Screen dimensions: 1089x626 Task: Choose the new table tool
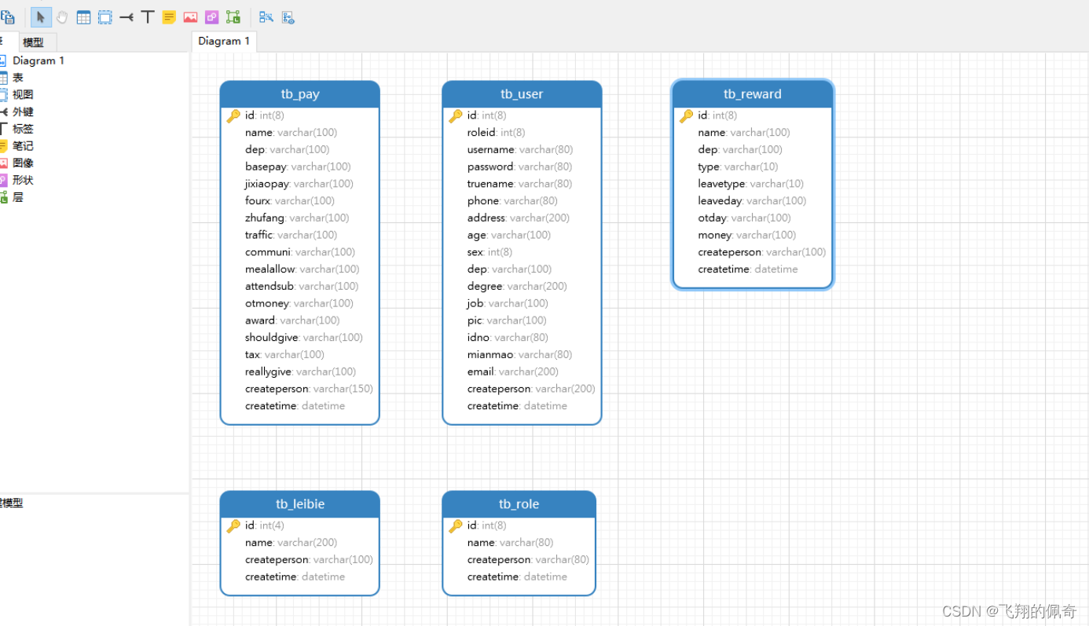pos(83,16)
